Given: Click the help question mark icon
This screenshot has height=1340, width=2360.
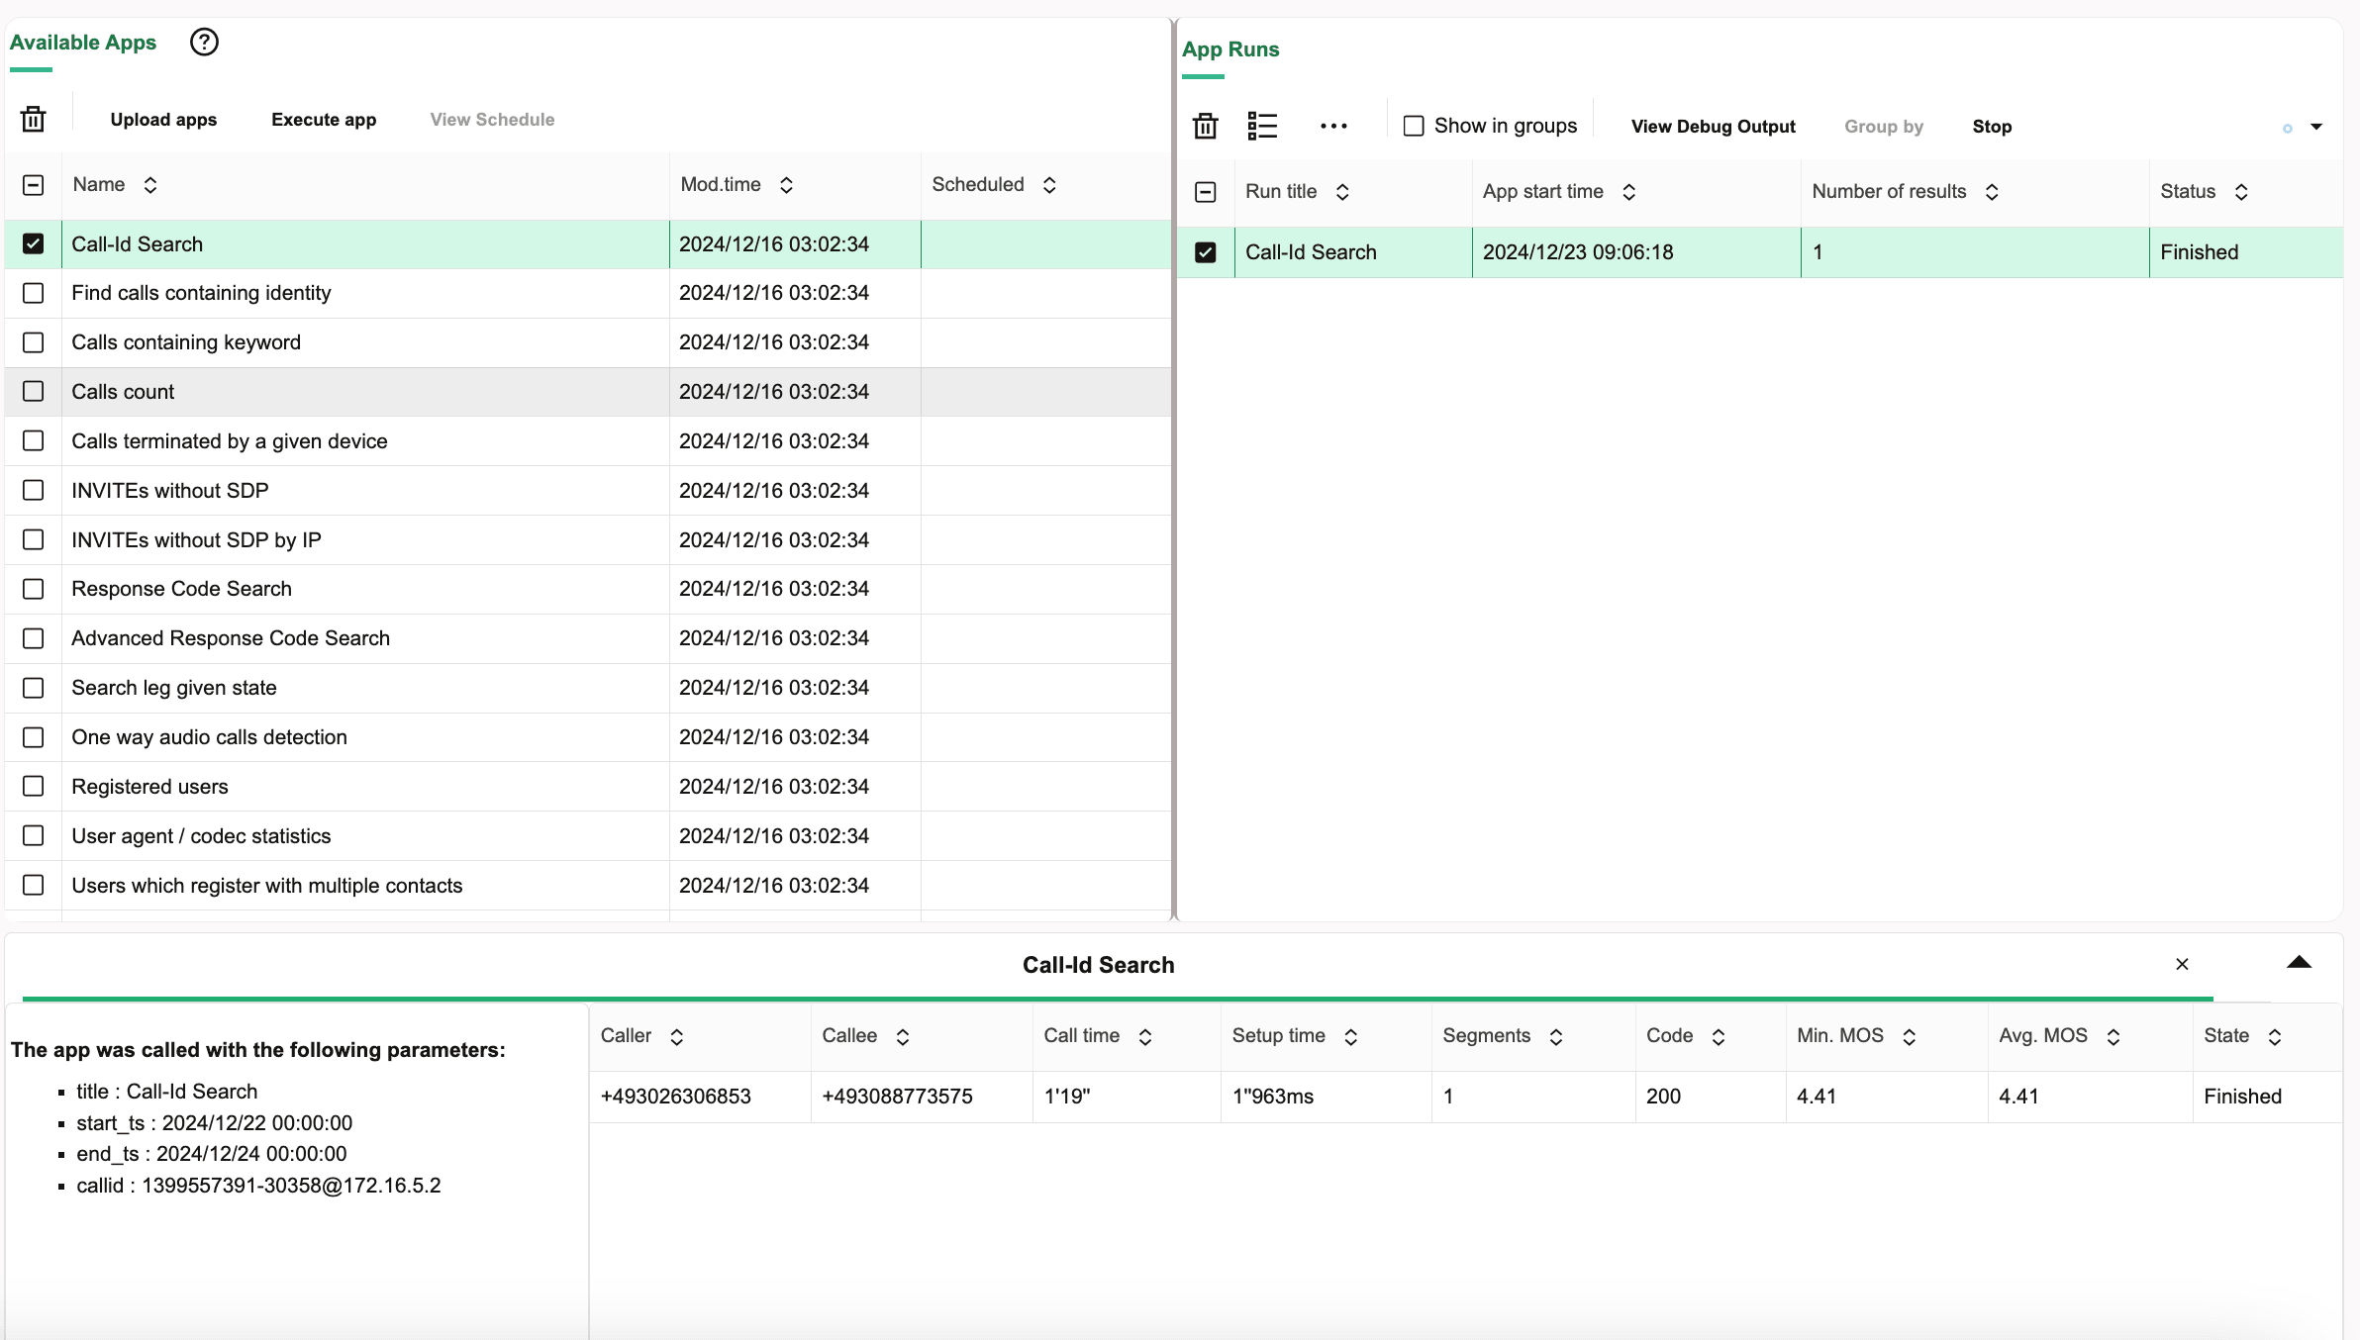Looking at the screenshot, I should pos(204,43).
